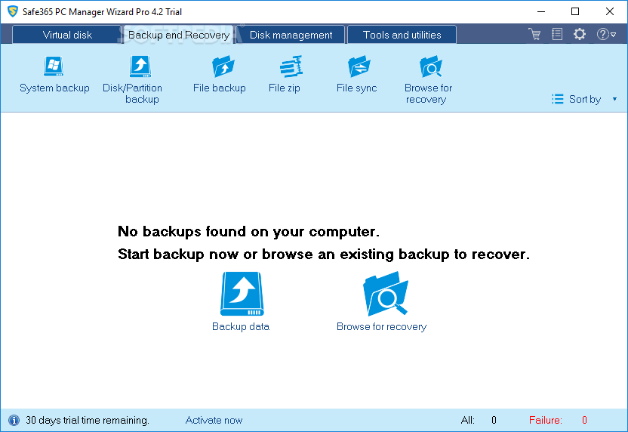
Task: Click '30 days trial time remaining.' text
Action: click(88, 420)
